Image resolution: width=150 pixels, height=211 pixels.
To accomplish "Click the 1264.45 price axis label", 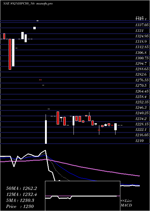I will (142, 91).
